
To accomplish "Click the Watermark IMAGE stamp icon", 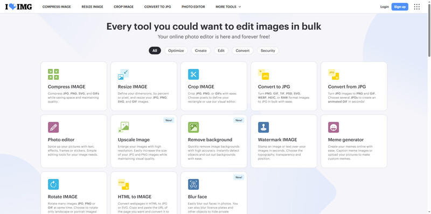I will click(263, 127).
